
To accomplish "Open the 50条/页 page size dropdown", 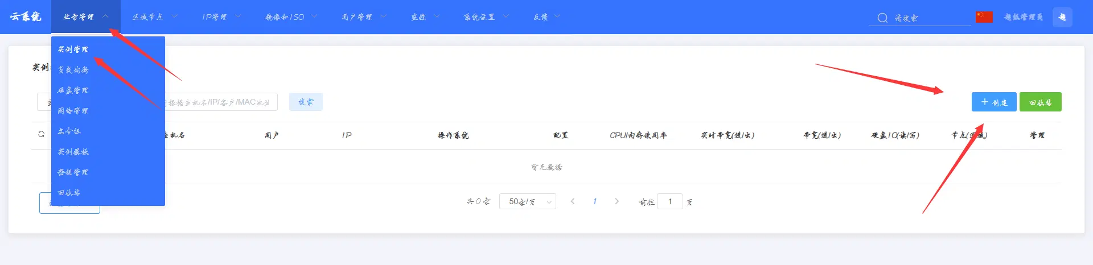I will pos(527,201).
